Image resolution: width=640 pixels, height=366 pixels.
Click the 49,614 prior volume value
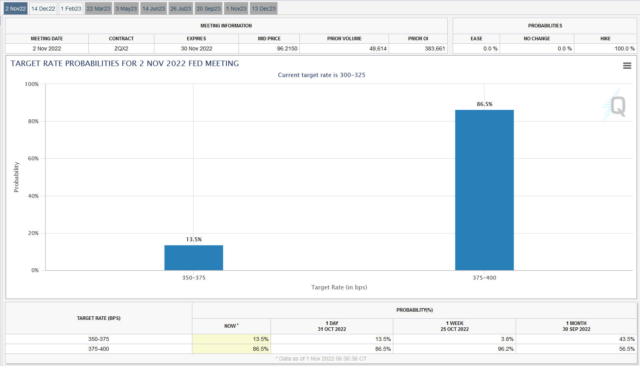(x=378, y=48)
